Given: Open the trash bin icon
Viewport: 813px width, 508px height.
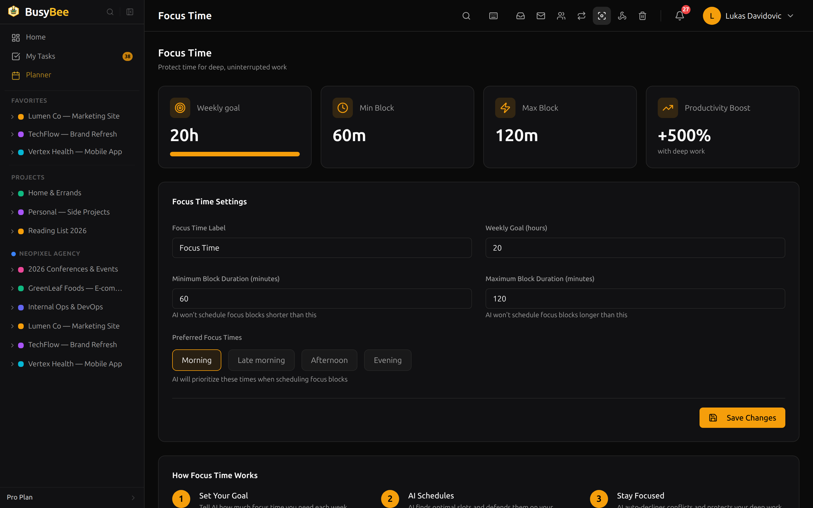Looking at the screenshot, I should pyautogui.click(x=642, y=16).
